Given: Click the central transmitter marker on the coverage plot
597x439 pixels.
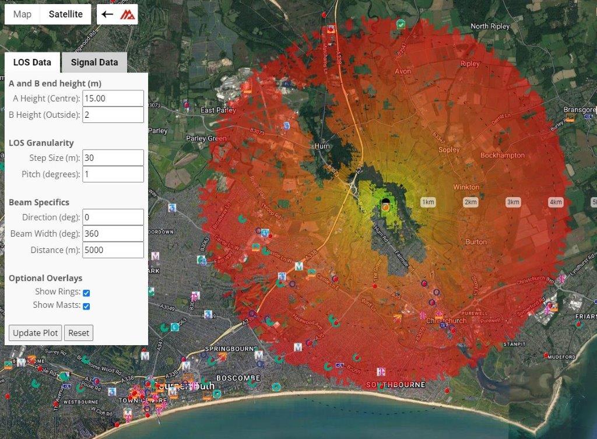Looking at the screenshot, I should pyautogui.click(x=385, y=203).
